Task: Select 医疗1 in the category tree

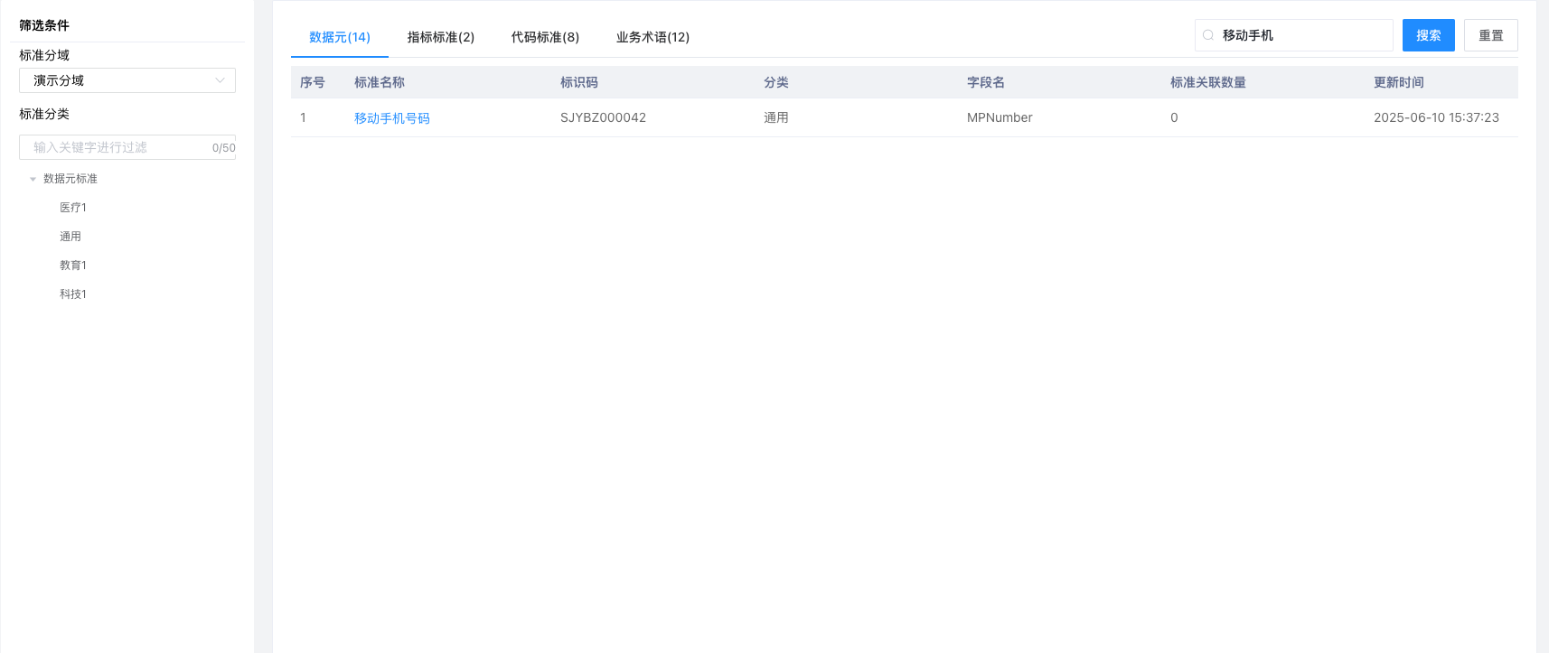Action: coord(73,208)
